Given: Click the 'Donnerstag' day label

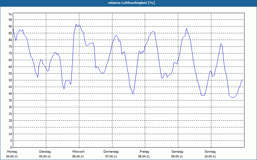Looking at the screenshot, I should coord(111,152).
